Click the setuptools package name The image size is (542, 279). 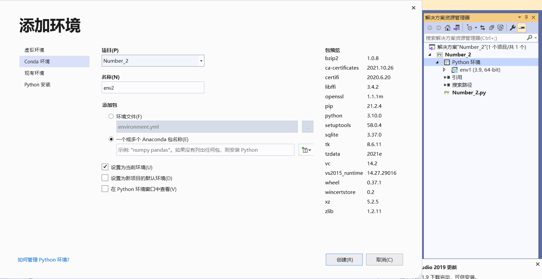coord(338,125)
